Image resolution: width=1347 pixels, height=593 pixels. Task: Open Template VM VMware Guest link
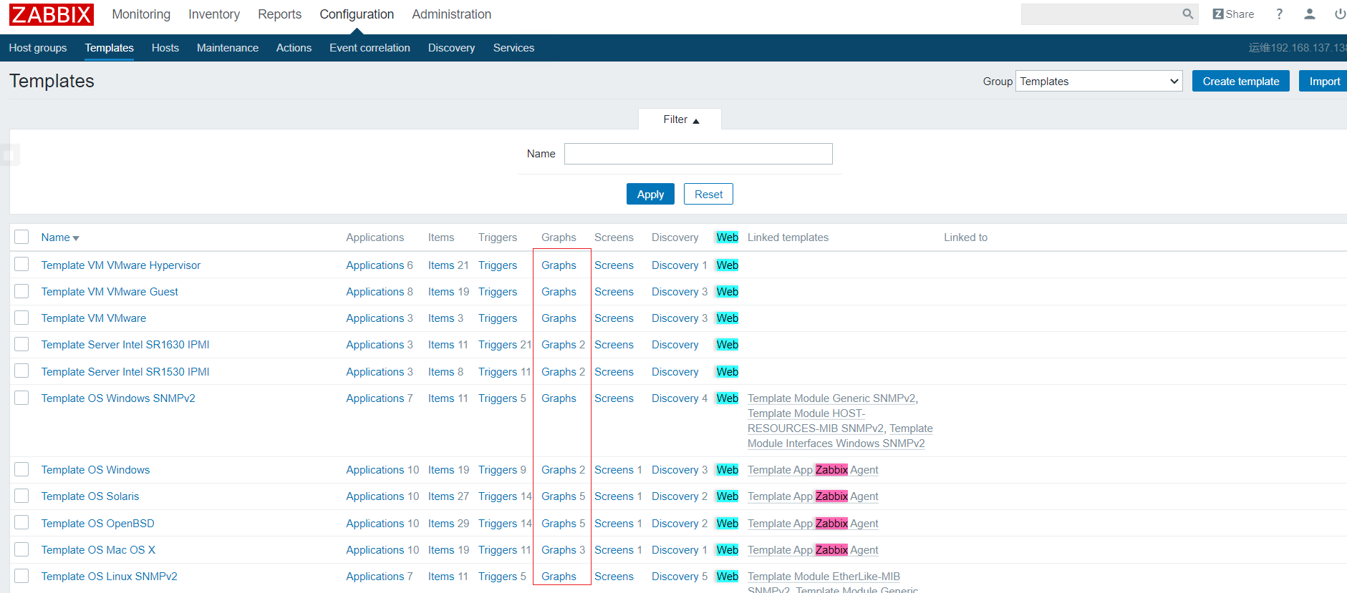[110, 292]
